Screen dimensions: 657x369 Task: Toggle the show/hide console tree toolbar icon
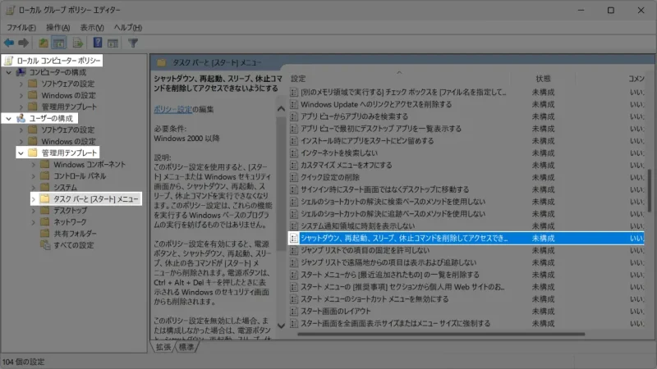(58, 43)
